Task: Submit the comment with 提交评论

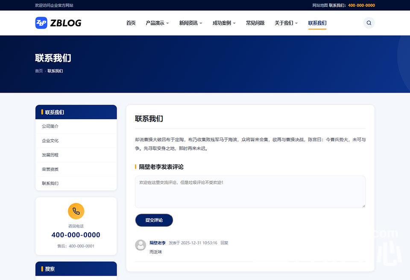Action: pyautogui.click(x=154, y=220)
